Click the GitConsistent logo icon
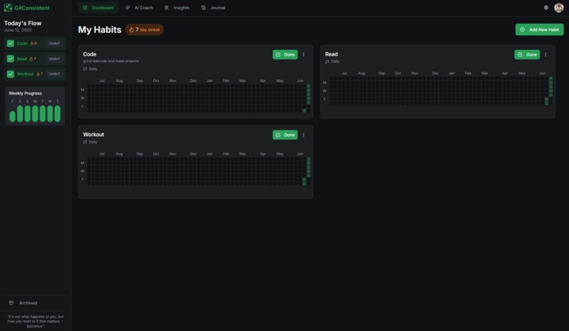This screenshot has height=331, width=569. click(x=8, y=8)
